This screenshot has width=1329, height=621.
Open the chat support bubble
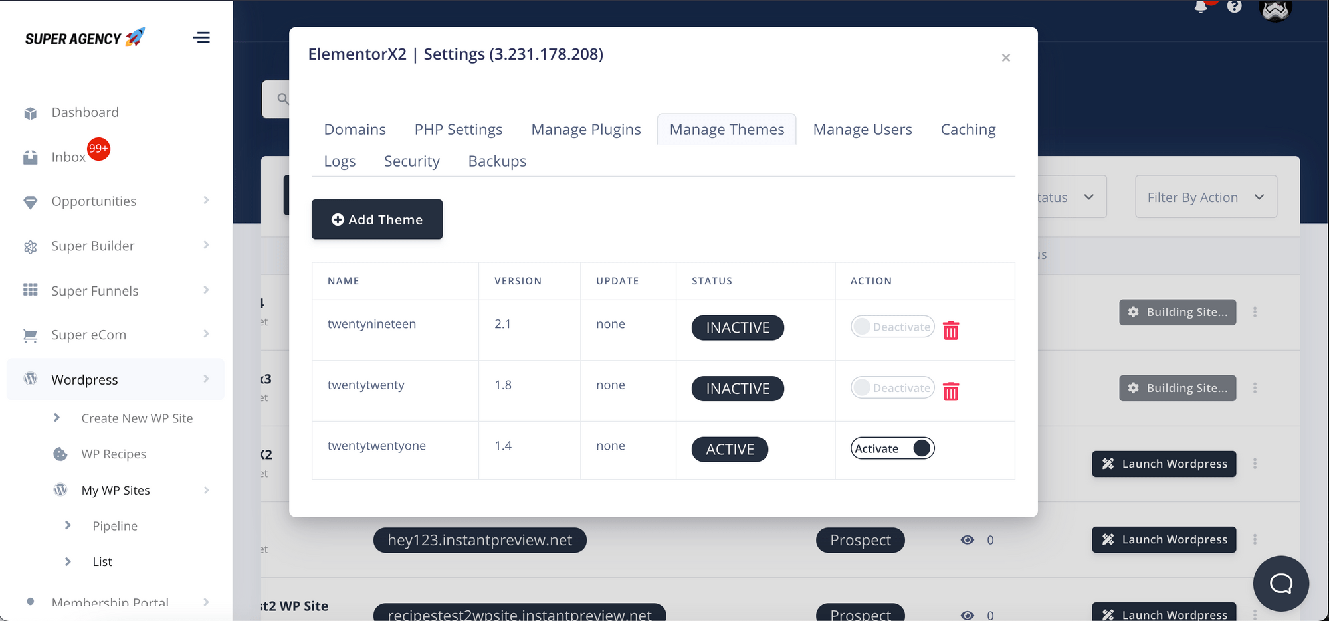pyautogui.click(x=1280, y=583)
